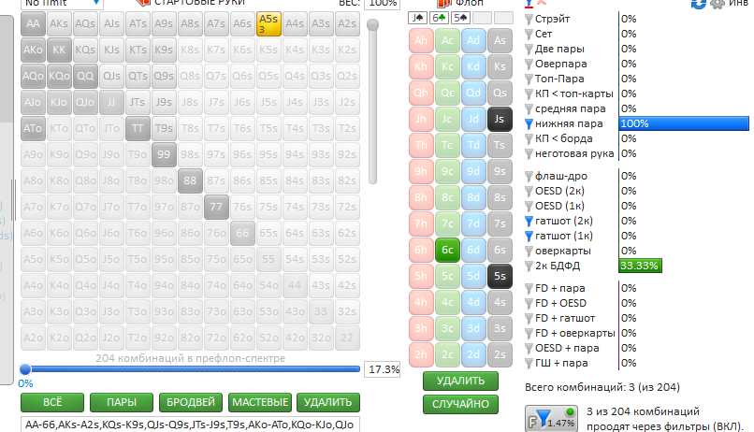
Task: Toggle the filter funnel beside FD + пара
Action: pos(529,288)
